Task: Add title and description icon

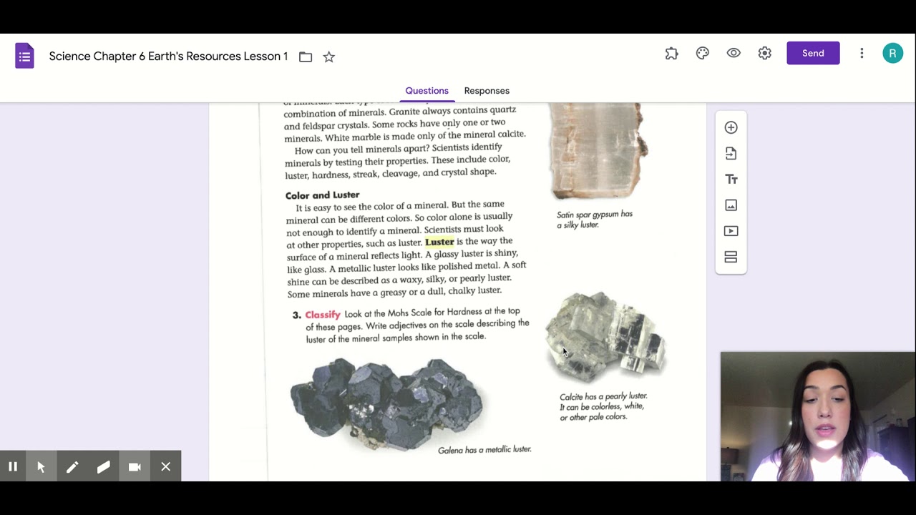Action: (731, 179)
